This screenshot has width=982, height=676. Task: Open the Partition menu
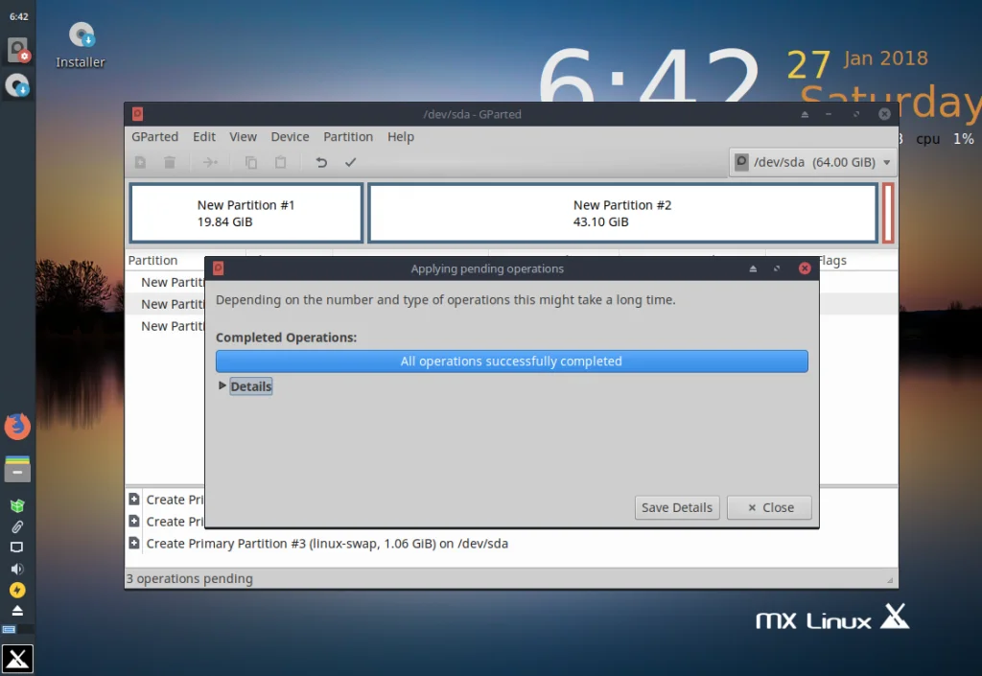[348, 136]
